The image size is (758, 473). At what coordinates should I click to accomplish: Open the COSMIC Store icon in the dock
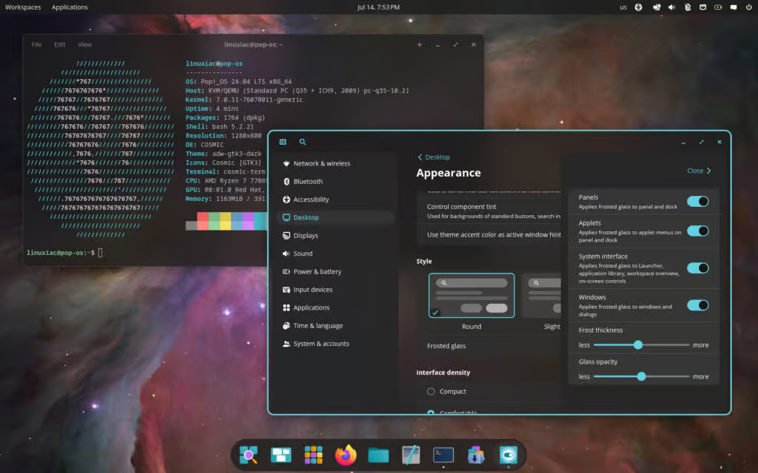coord(476,455)
